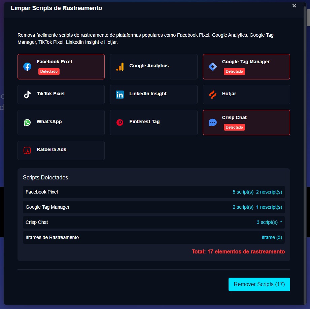
Task: Click the Ratoeira Ads icon
Action: point(27,150)
